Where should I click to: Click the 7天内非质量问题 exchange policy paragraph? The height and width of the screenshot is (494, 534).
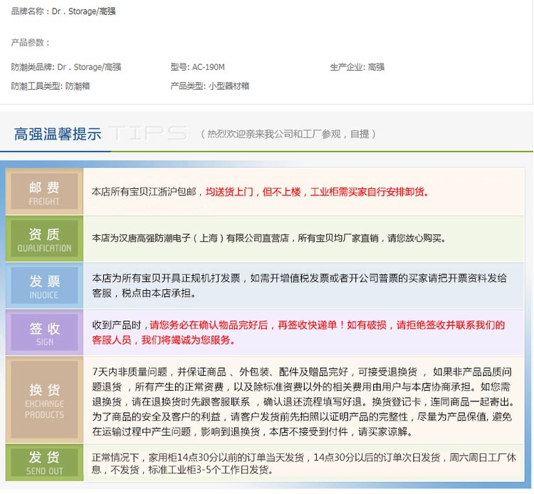(x=302, y=401)
